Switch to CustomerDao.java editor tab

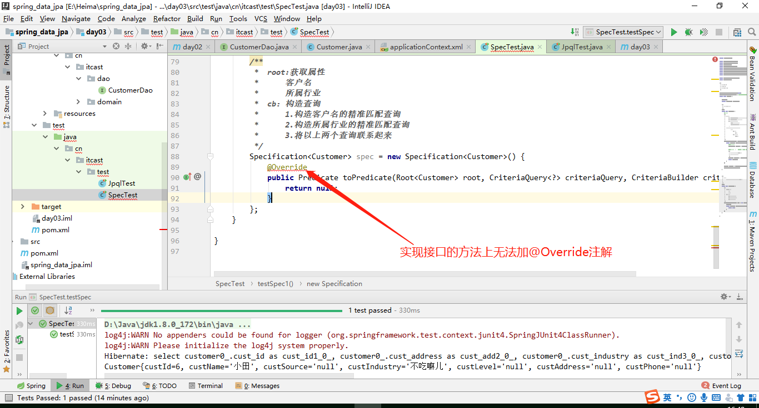pos(259,47)
